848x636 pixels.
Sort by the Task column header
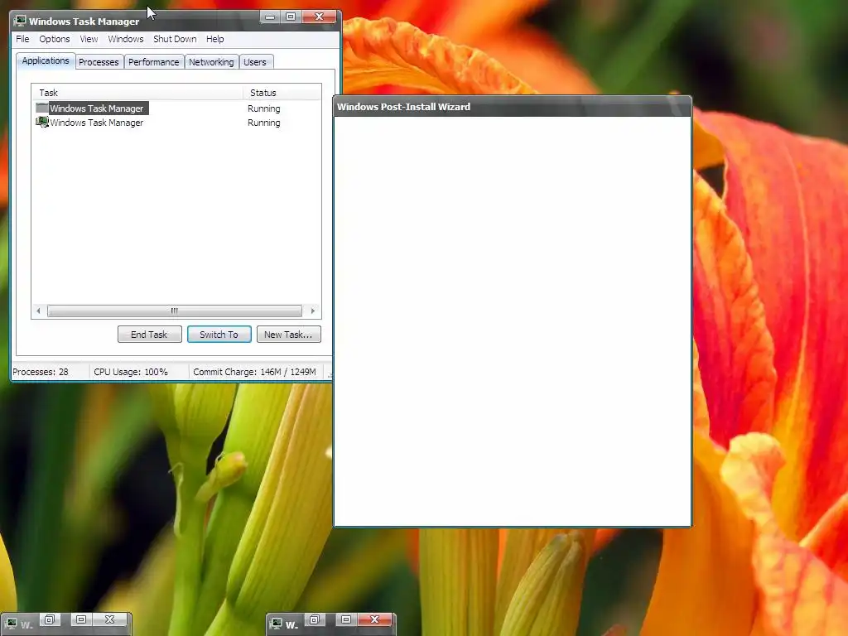pos(137,93)
